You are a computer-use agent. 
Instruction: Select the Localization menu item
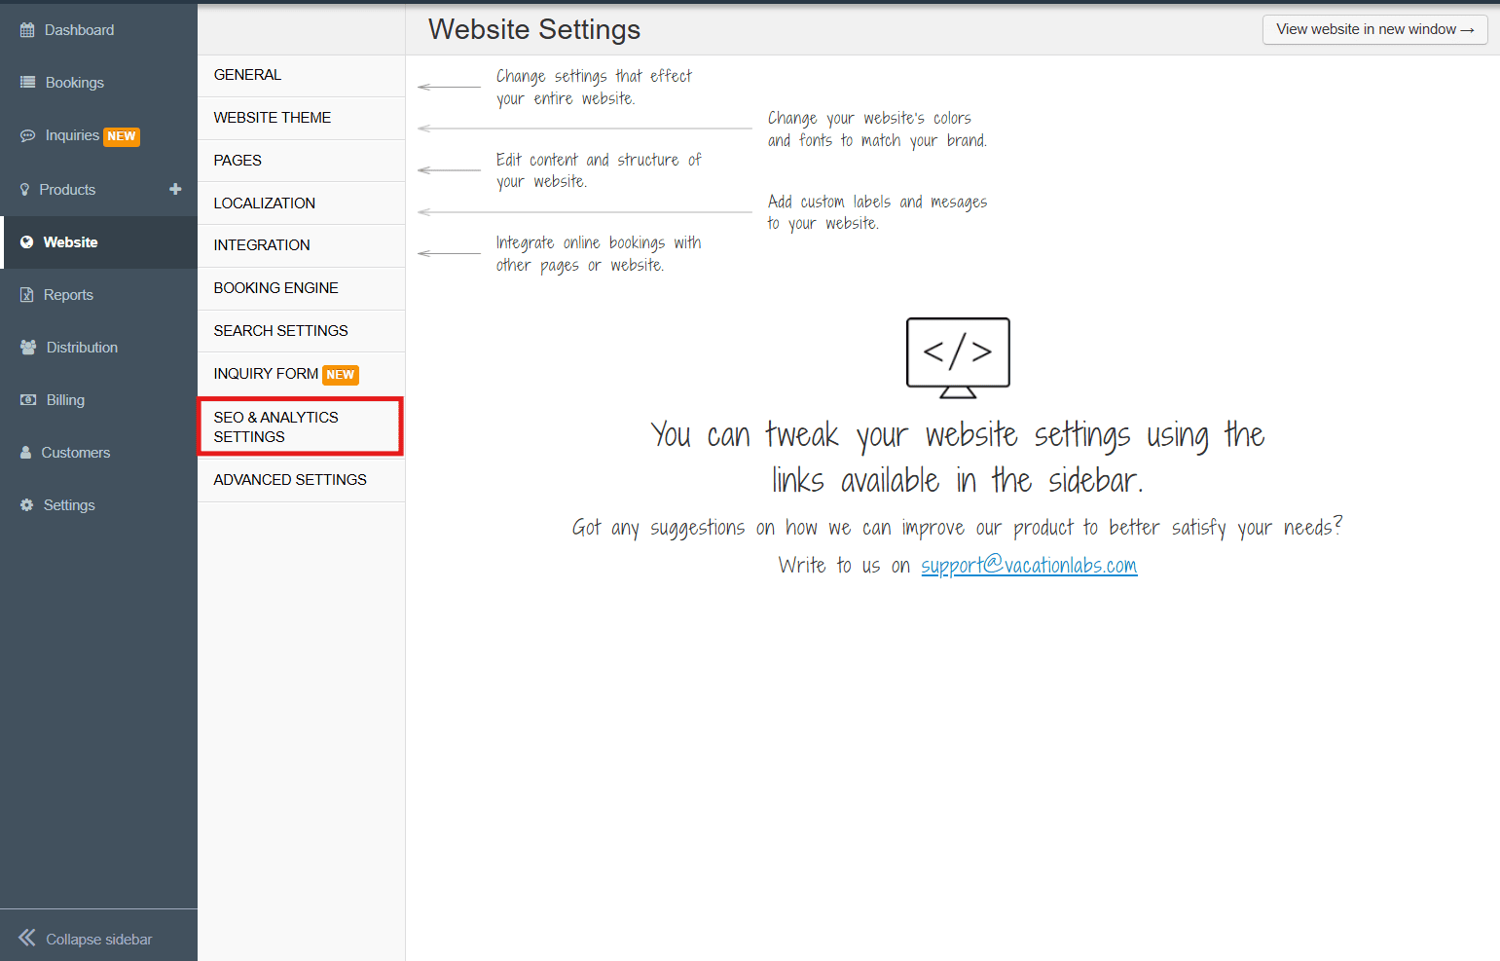pyautogui.click(x=265, y=203)
